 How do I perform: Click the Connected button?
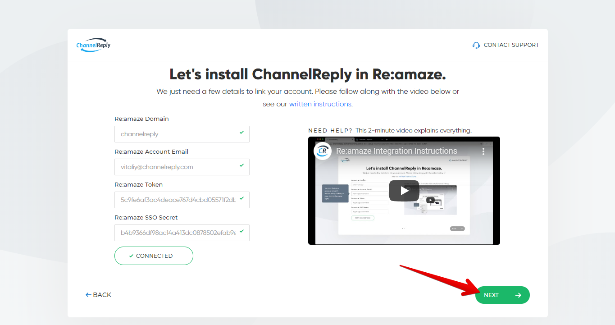[154, 256]
